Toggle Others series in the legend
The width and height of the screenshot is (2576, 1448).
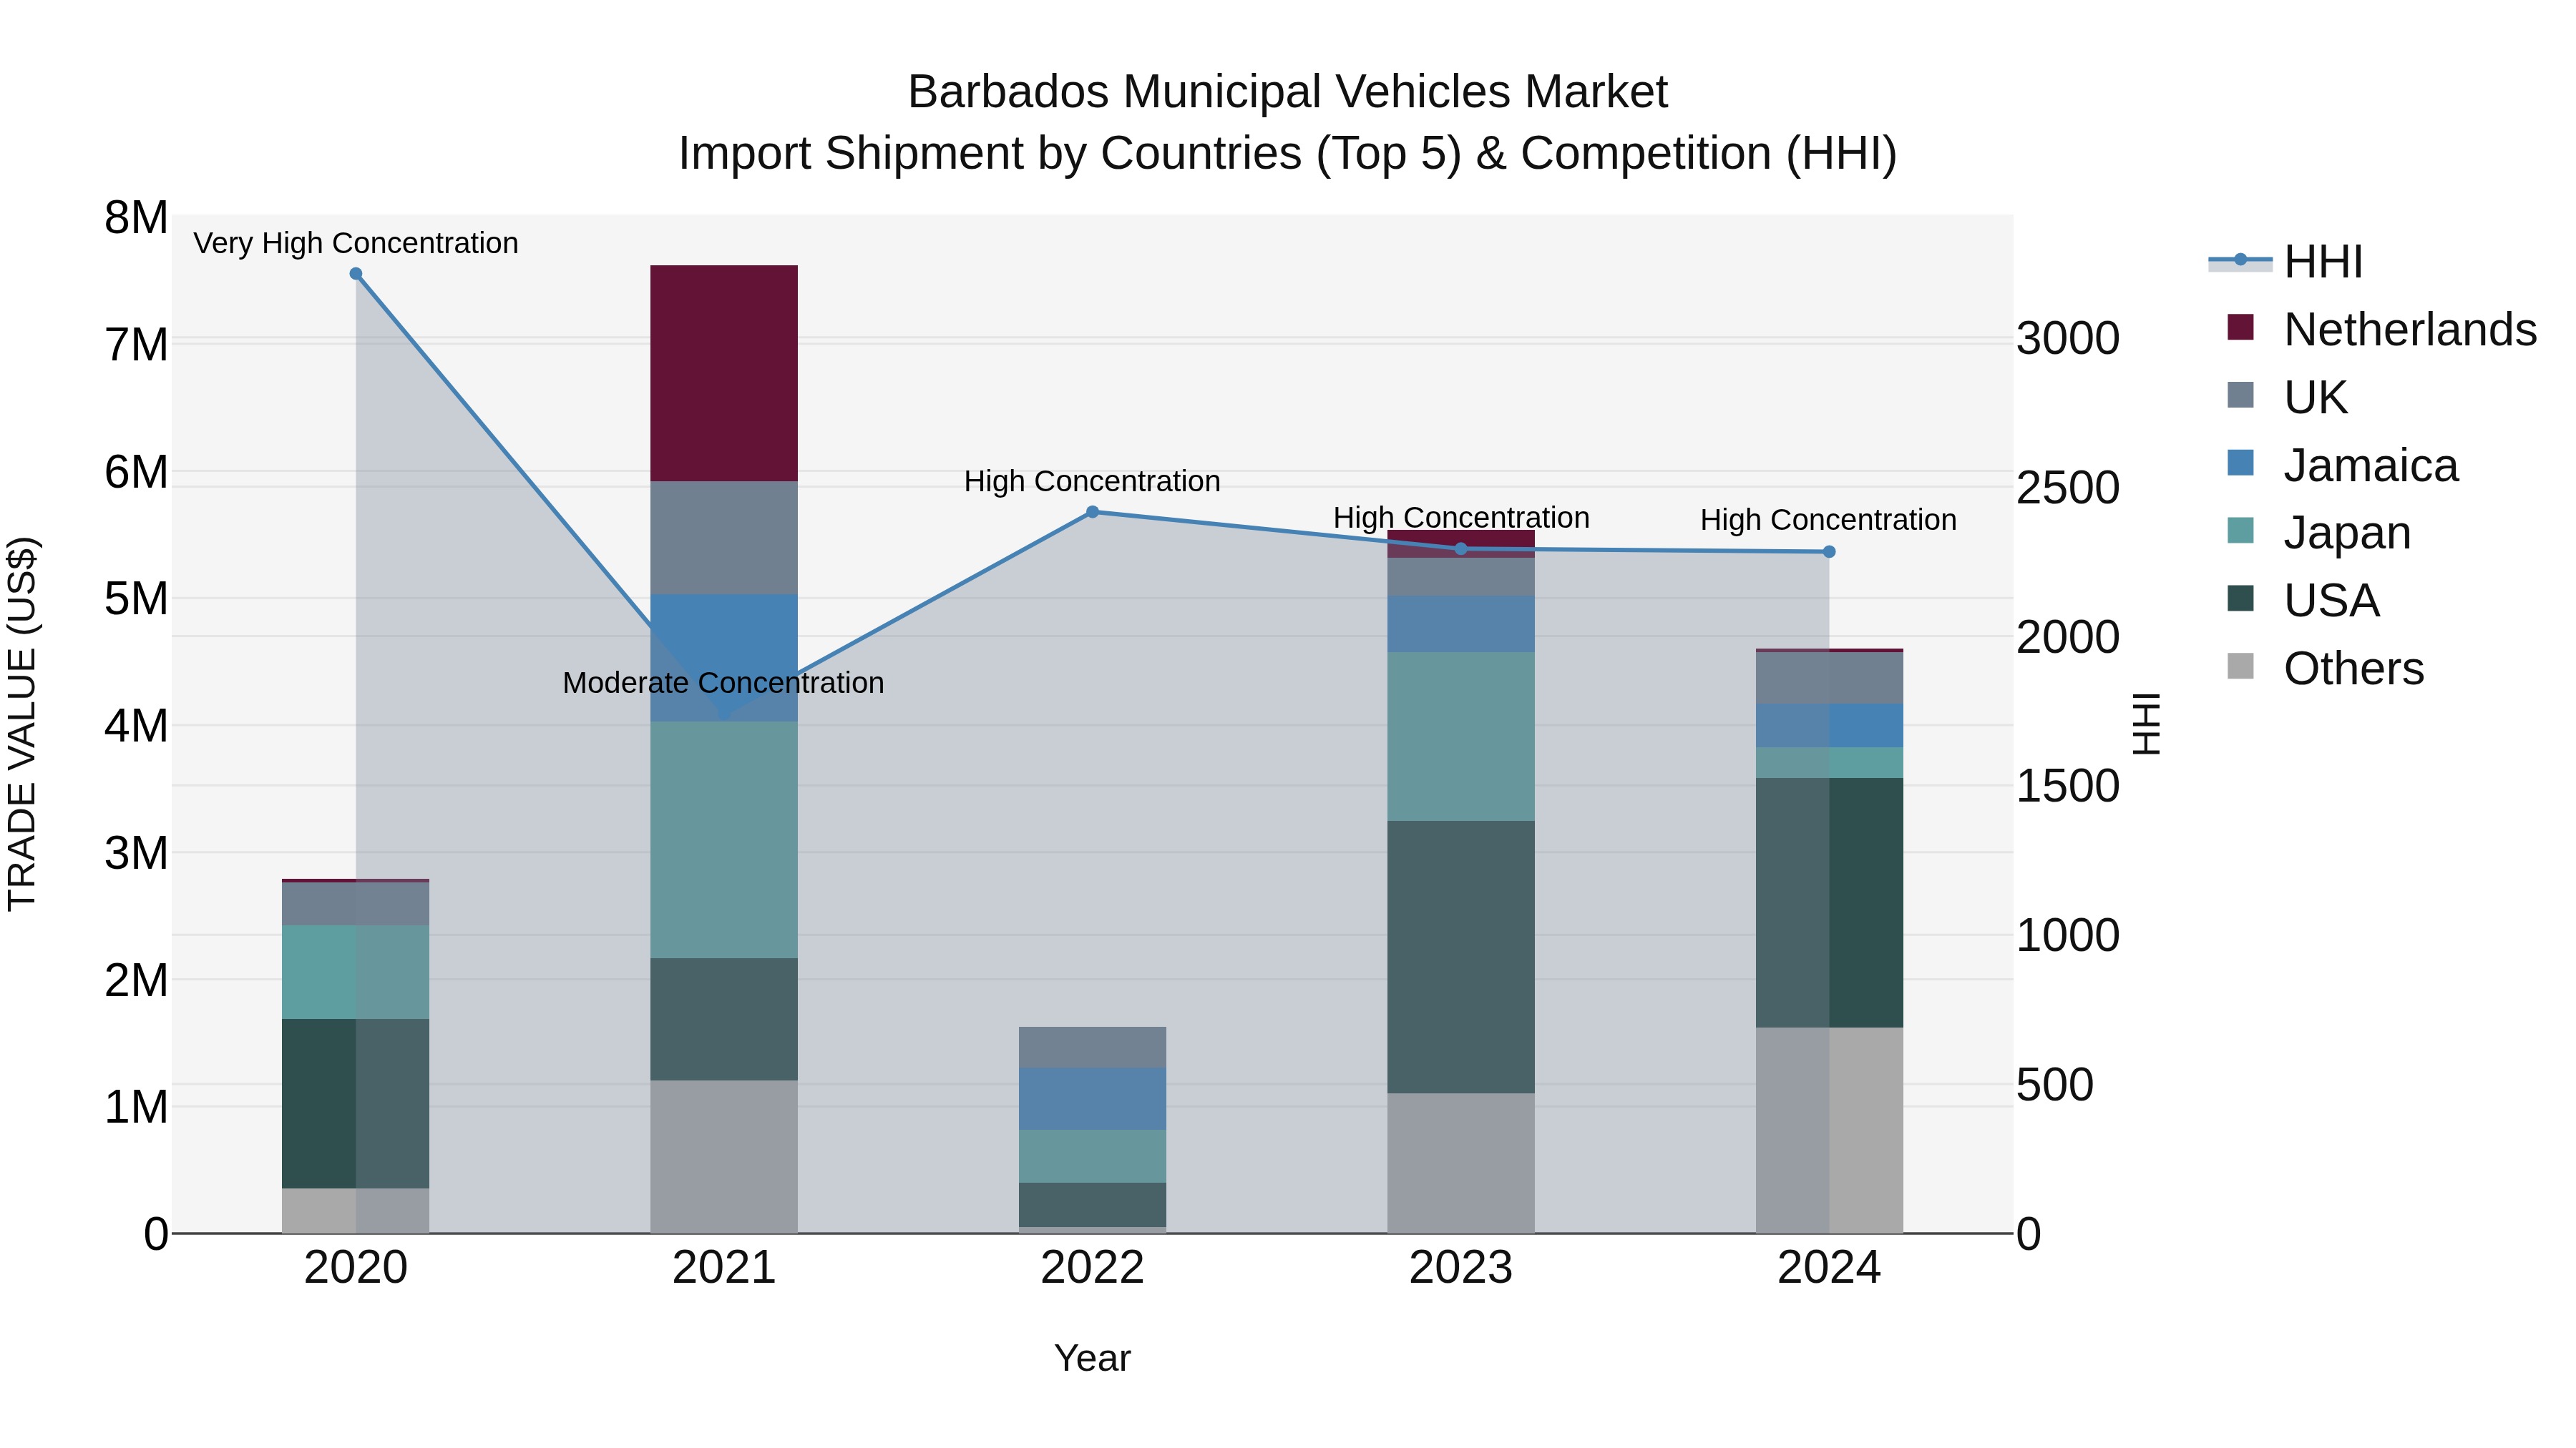pyautogui.click(x=2325, y=669)
